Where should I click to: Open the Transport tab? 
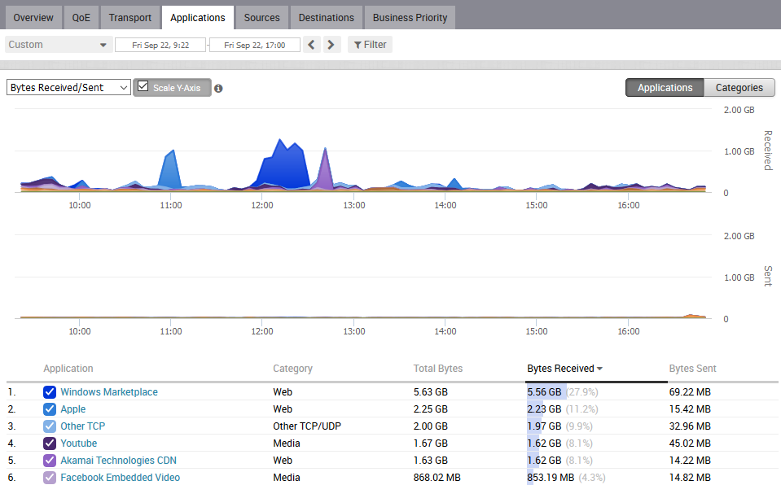coord(130,17)
